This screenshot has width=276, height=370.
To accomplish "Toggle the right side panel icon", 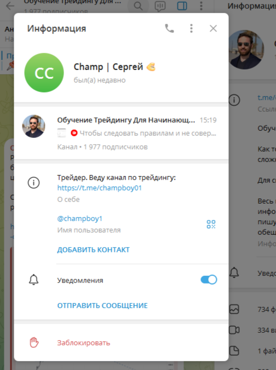I will (x=182, y=6).
